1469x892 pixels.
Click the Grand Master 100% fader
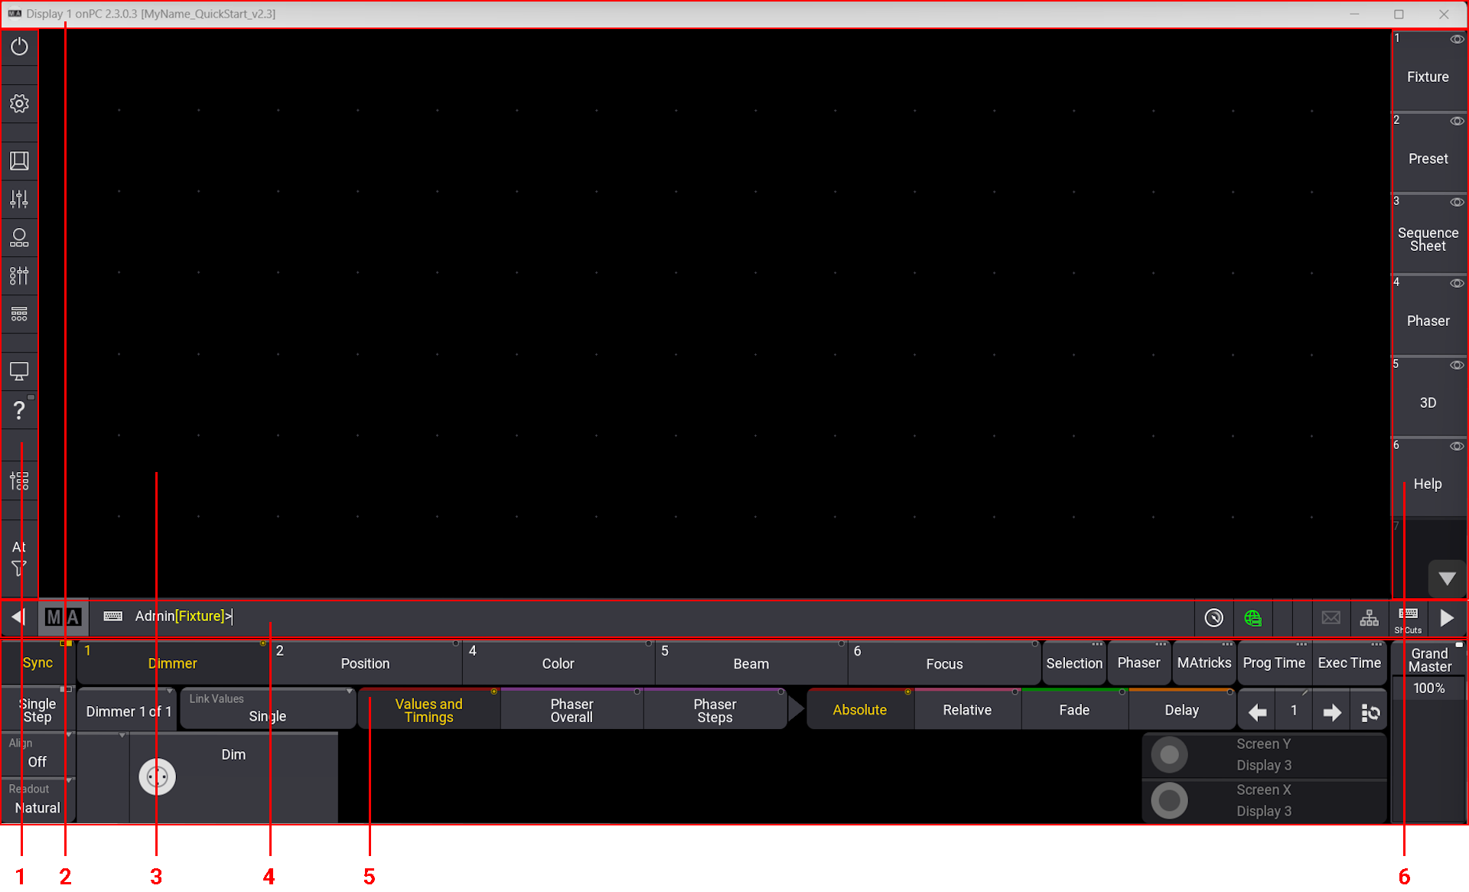click(x=1428, y=688)
